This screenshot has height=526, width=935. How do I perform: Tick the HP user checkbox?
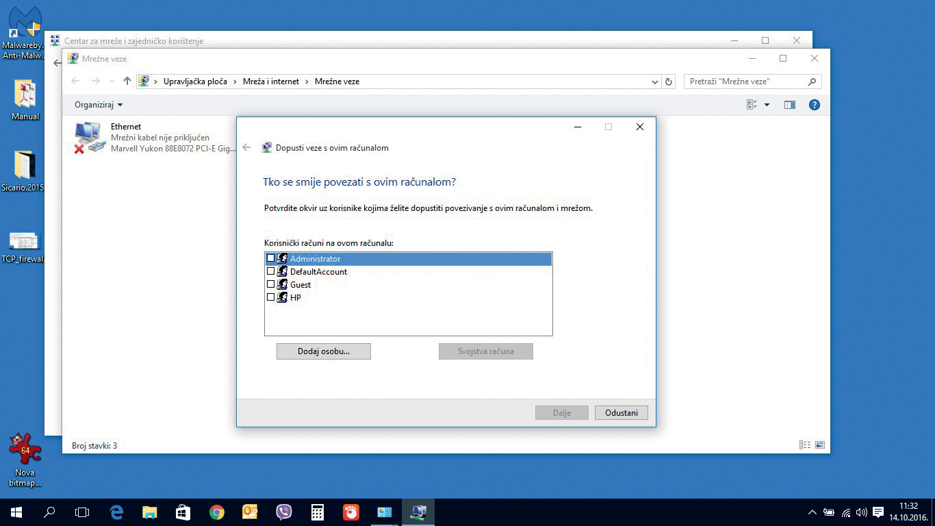point(271,297)
